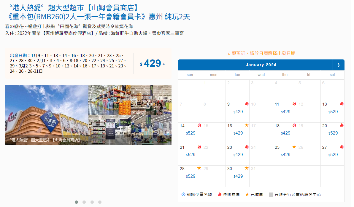Viewport: 354px width, 207px height.
Task: Select the $529 price on January 20
Action: [333, 133]
